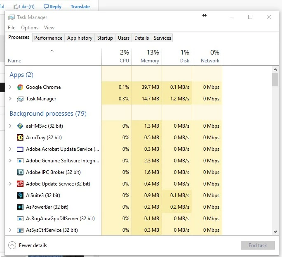Maximize the Task Manager window
The image size is (282, 257).
pyautogui.click(x=250, y=17)
